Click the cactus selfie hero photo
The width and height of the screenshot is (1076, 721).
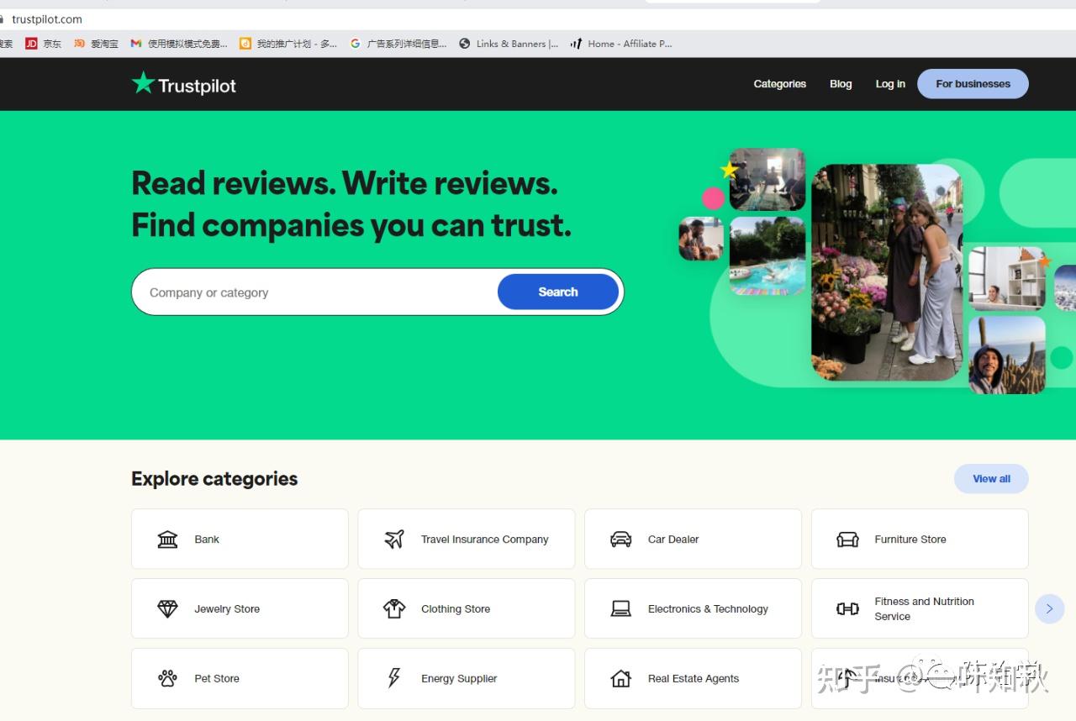[x=1007, y=355]
